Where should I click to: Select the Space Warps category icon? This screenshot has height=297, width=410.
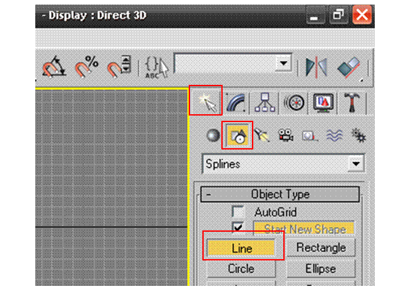(x=334, y=135)
